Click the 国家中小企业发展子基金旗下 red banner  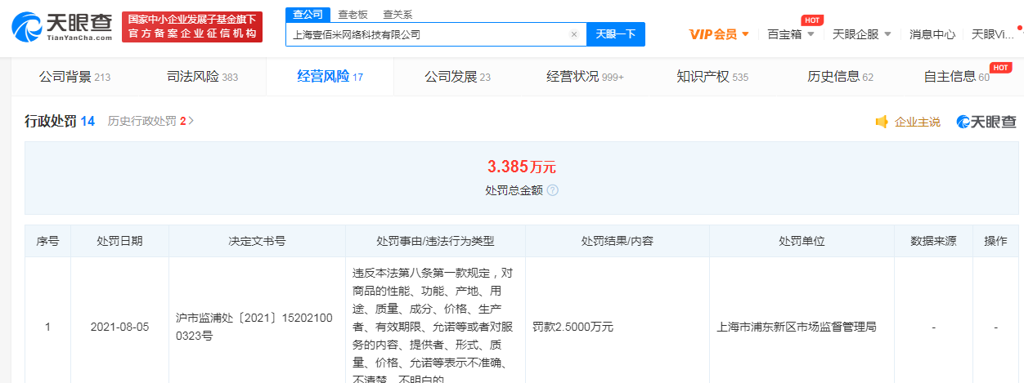point(191,26)
